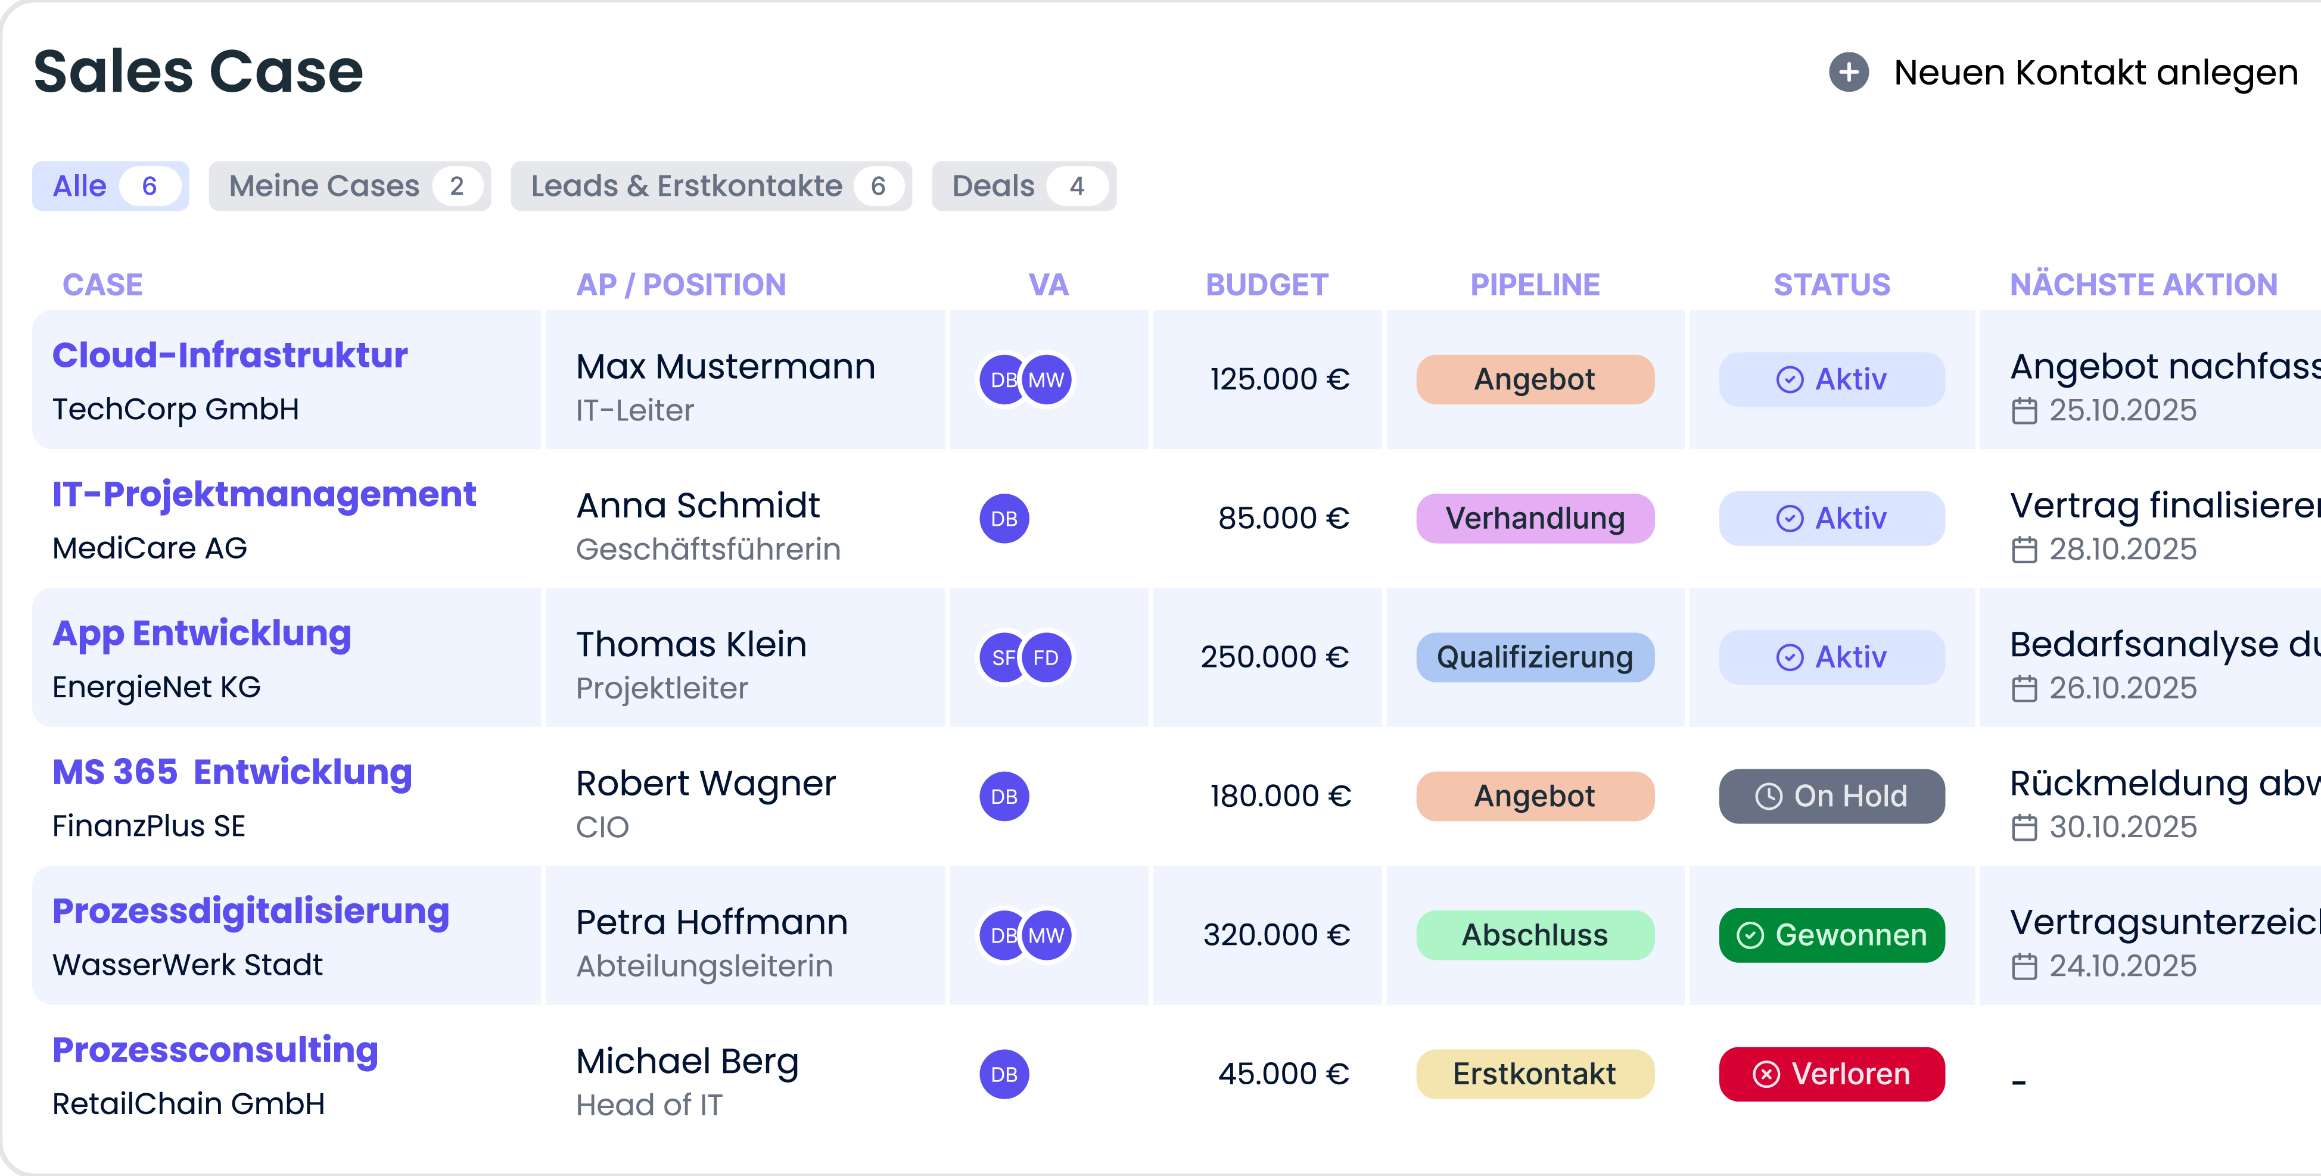Click the plus icon for new contact
Image resolution: width=2321 pixels, height=1176 pixels.
point(1848,72)
